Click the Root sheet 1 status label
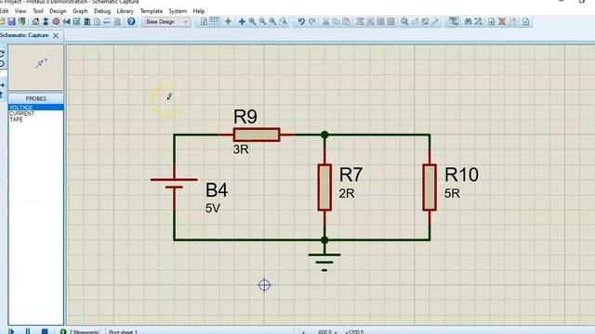Image resolution: width=595 pixels, height=334 pixels. click(x=123, y=332)
